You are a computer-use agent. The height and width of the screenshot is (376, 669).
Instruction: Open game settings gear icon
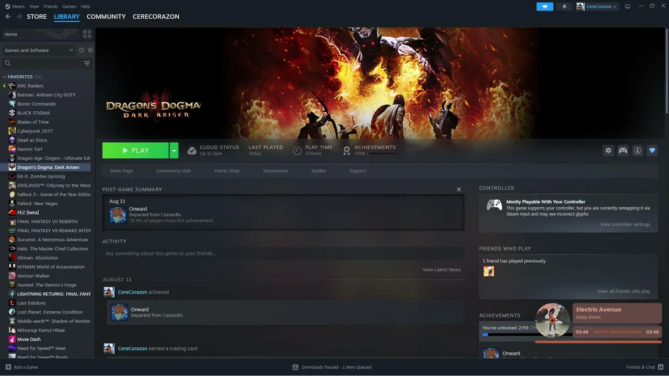(x=608, y=150)
